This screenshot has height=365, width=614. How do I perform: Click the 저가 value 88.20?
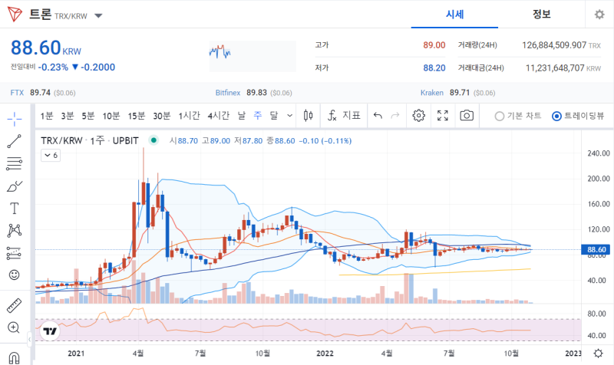coord(434,68)
